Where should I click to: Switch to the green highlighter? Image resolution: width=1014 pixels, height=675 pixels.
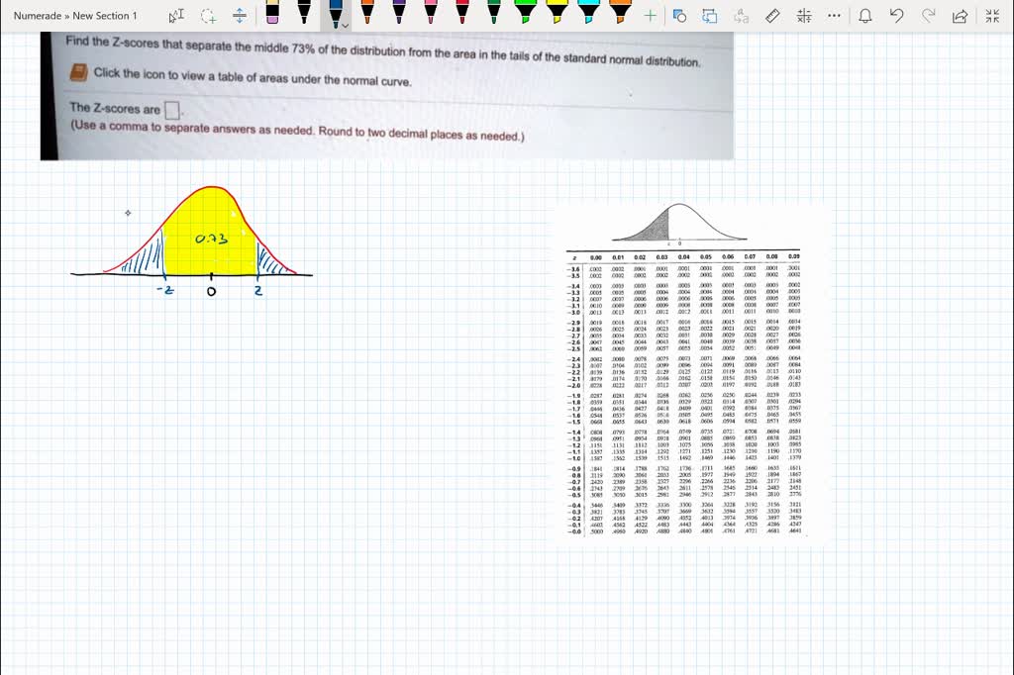(x=526, y=15)
